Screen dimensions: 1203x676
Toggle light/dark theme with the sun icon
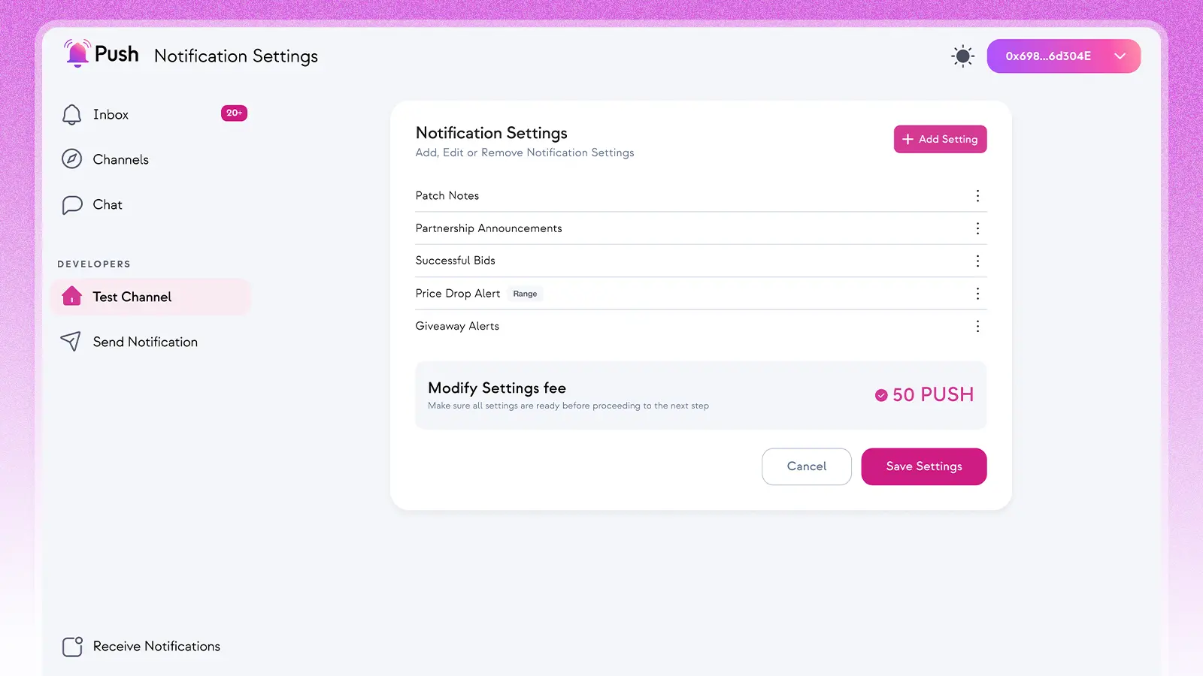962,56
